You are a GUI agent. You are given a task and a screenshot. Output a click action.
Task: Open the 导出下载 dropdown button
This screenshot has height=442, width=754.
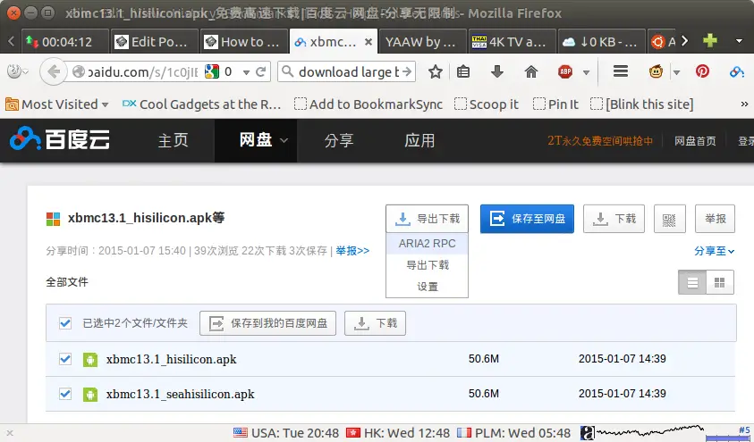coord(427,219)
